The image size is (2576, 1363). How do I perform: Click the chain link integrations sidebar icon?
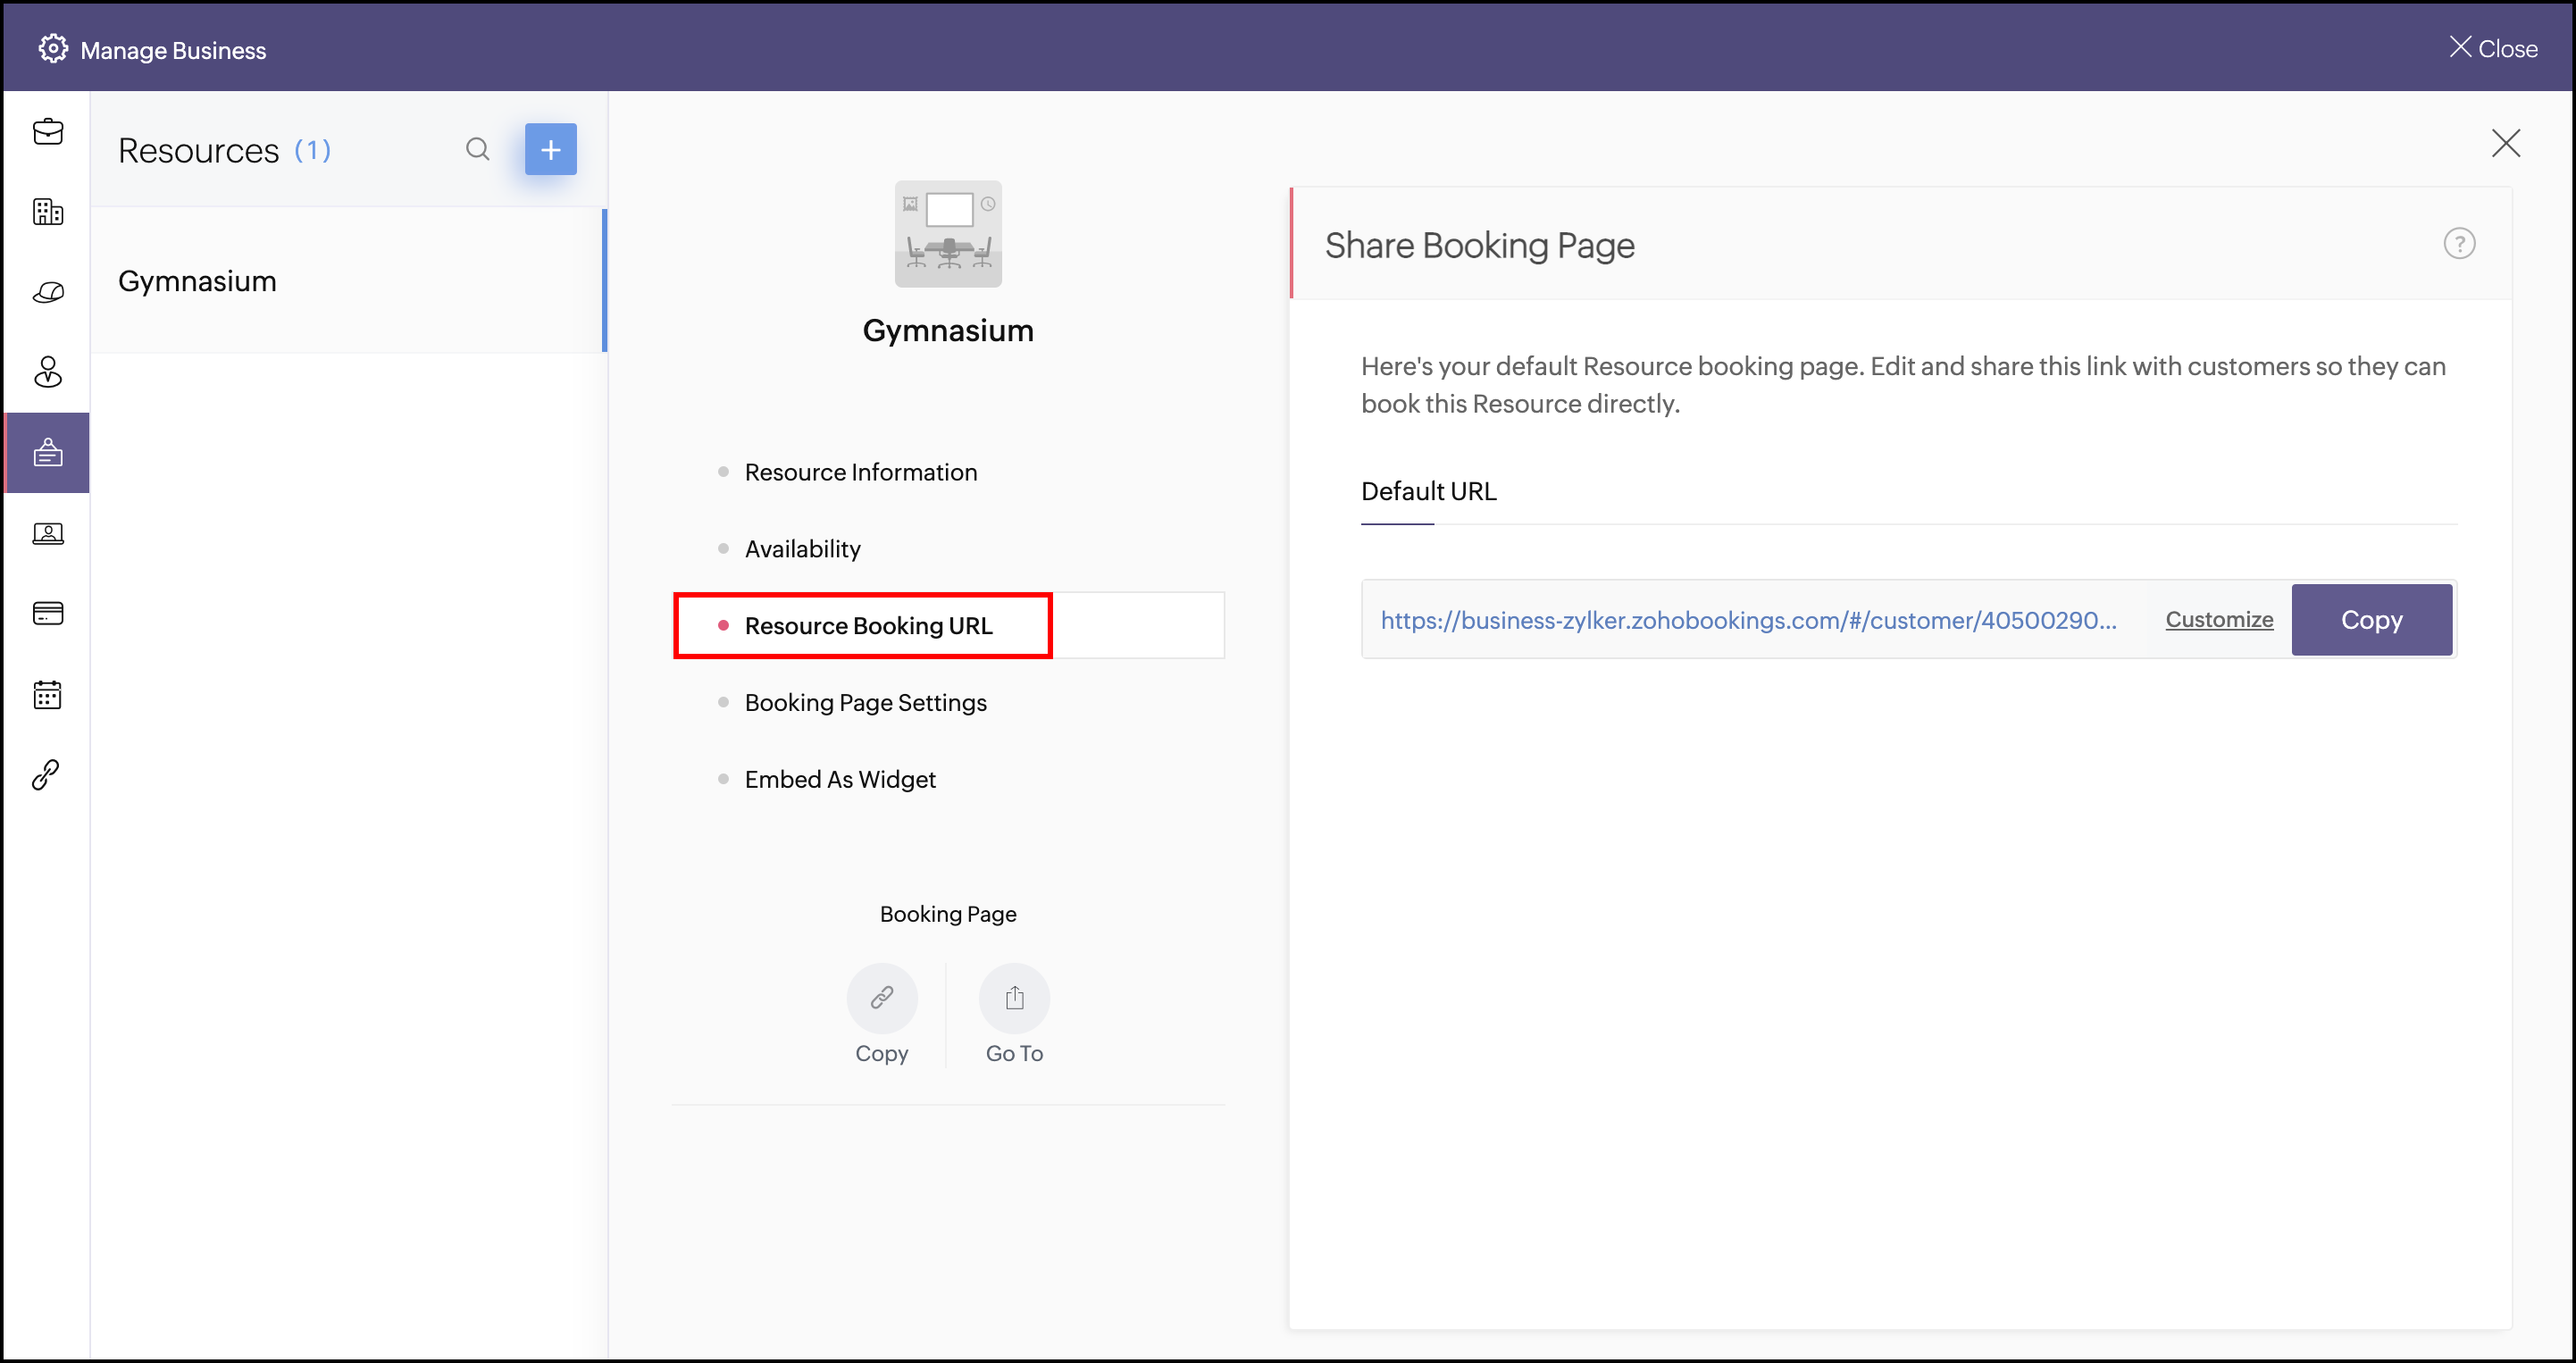[47, 774]
